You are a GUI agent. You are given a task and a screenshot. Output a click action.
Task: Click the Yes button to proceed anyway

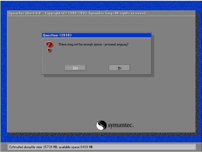75,68
